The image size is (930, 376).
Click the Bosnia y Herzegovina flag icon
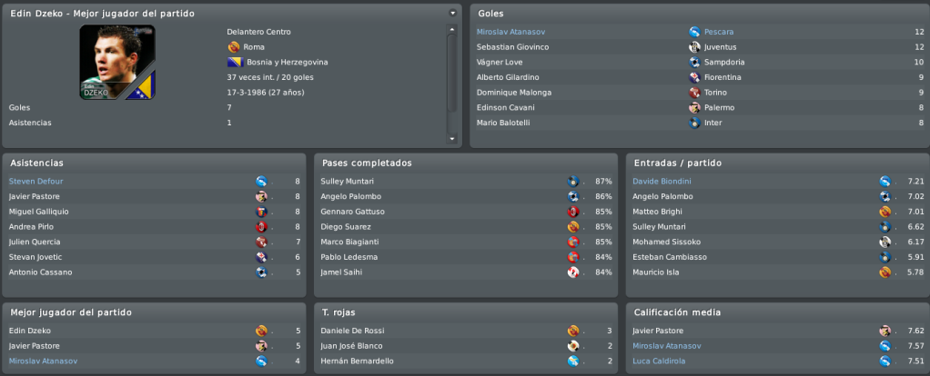236,62
